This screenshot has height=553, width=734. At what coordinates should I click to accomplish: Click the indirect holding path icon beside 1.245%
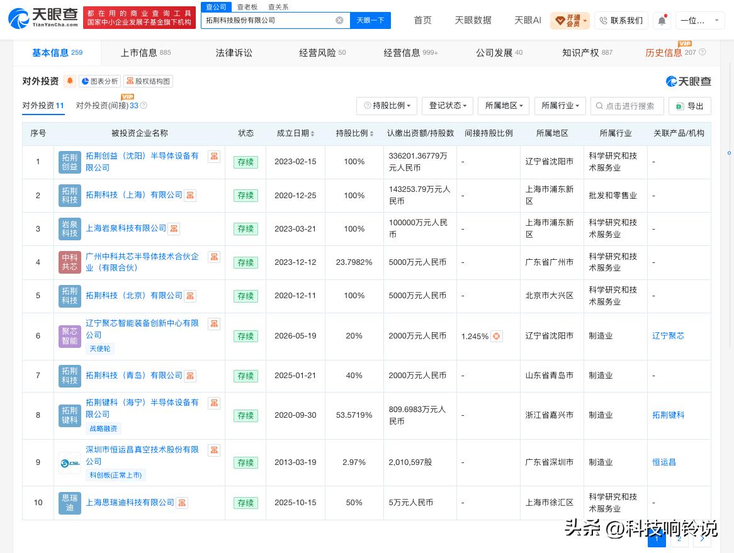[x=497, y=336]
